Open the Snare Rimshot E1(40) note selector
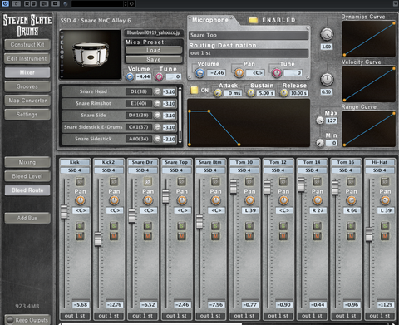 click(x=139, y=103)
